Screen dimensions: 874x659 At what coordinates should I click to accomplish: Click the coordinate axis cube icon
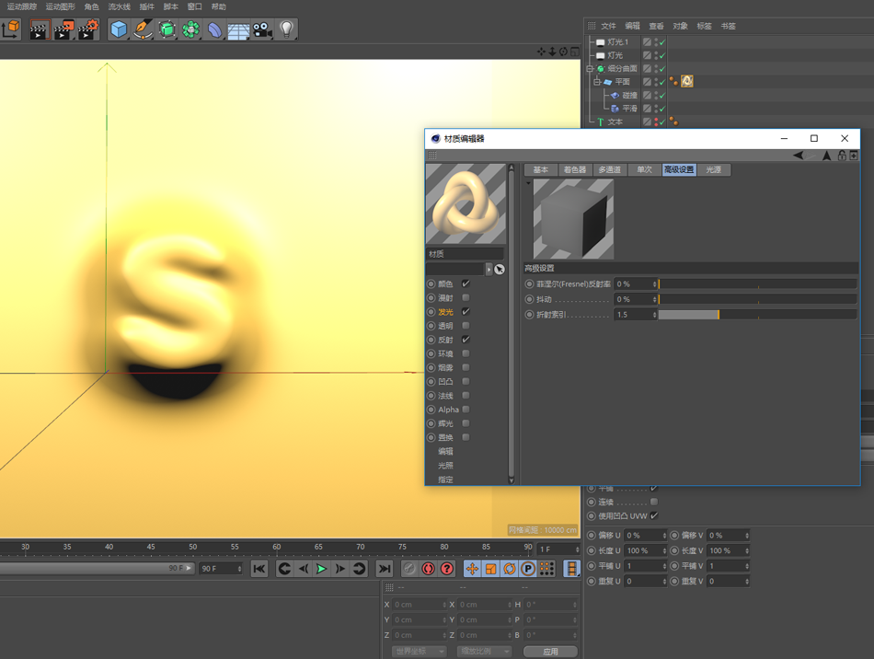11,29
